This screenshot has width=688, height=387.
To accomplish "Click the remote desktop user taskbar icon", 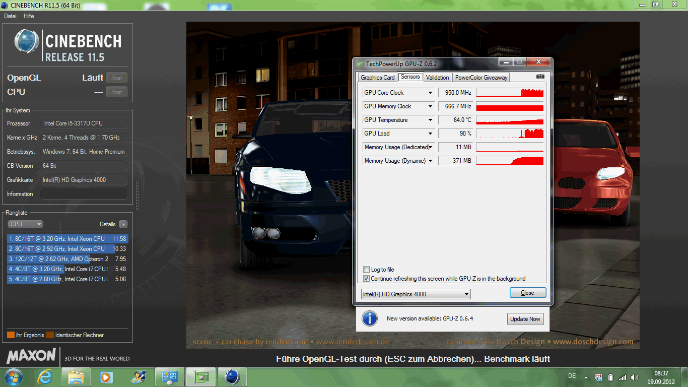I will (x=137, y=377).
